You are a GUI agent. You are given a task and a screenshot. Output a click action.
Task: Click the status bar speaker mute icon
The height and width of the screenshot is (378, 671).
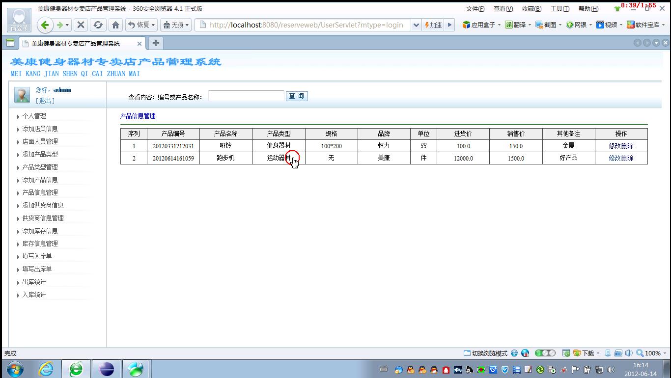coord(628,353)
